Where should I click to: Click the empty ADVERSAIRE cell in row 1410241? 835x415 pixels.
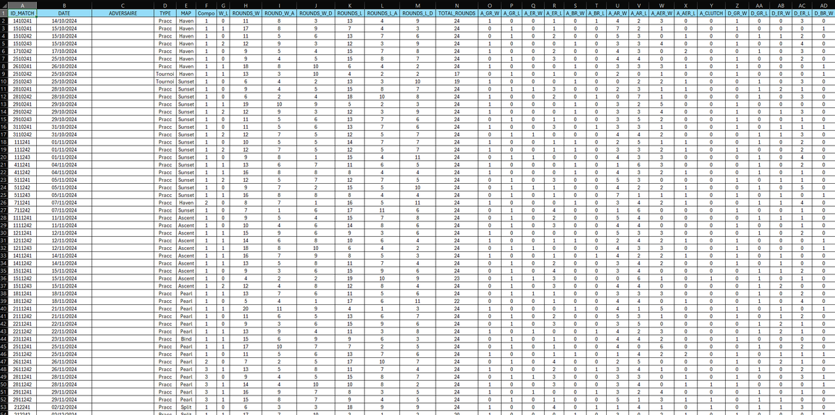click(x=122, y=22)
